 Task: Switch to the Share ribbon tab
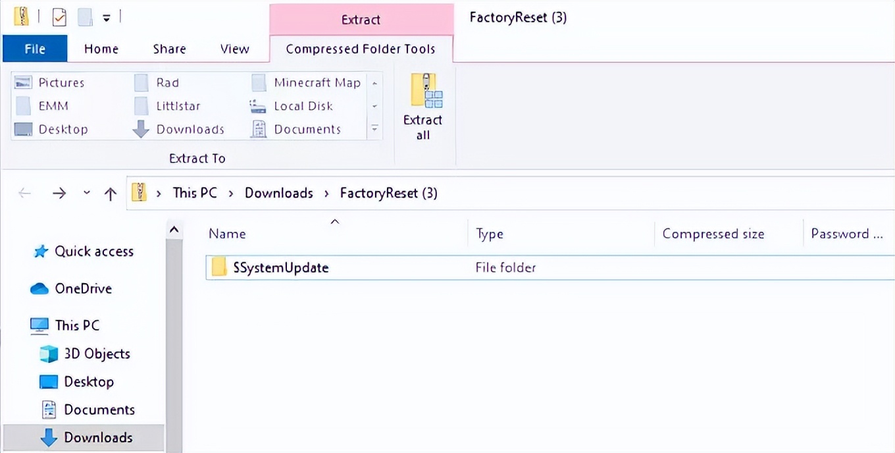click(x=169, y=49)
